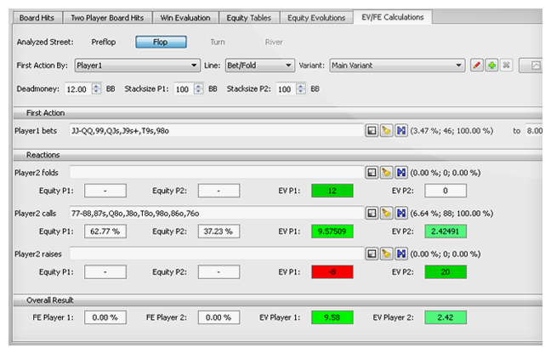Switch to Board Hits tab
This screenshot has width=551, height=354.
(x=37, y=18)
